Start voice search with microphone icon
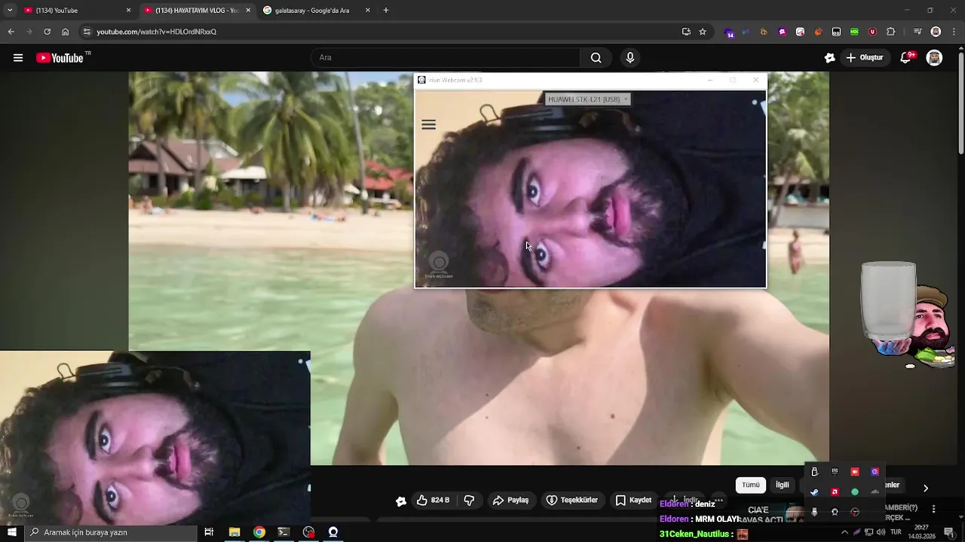Screen dimensions: 965x542 (x=630, y=58)
